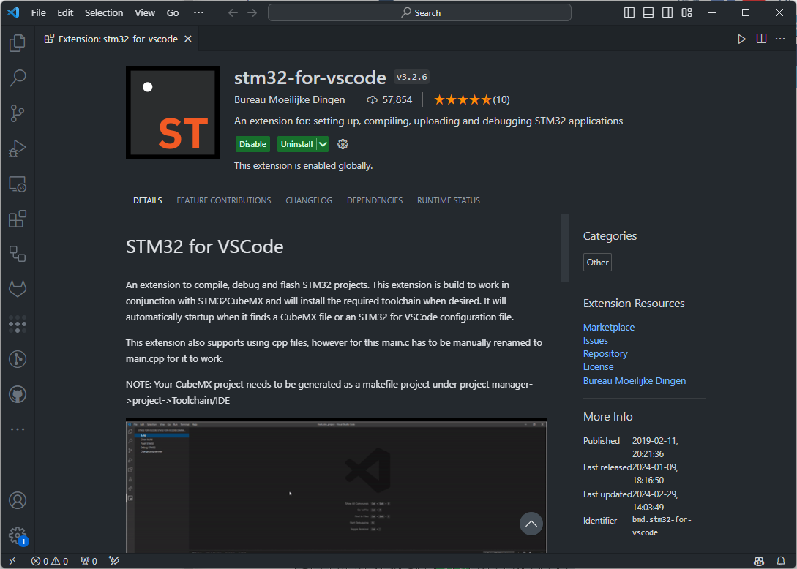Screen dimensions: 797x569
Task: Switch to the CHANGELOG tab
Action: tap(309, 200)
